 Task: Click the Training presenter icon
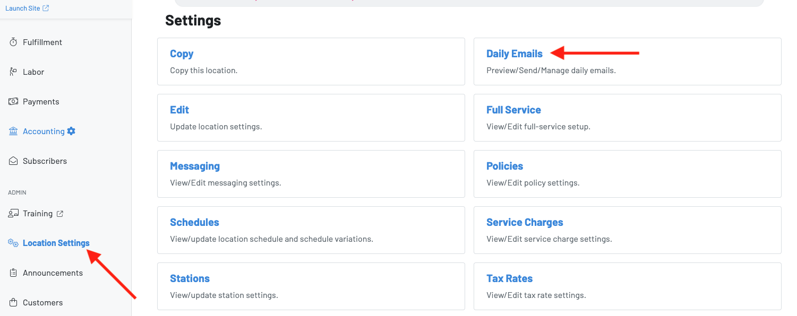pos(13,214)
